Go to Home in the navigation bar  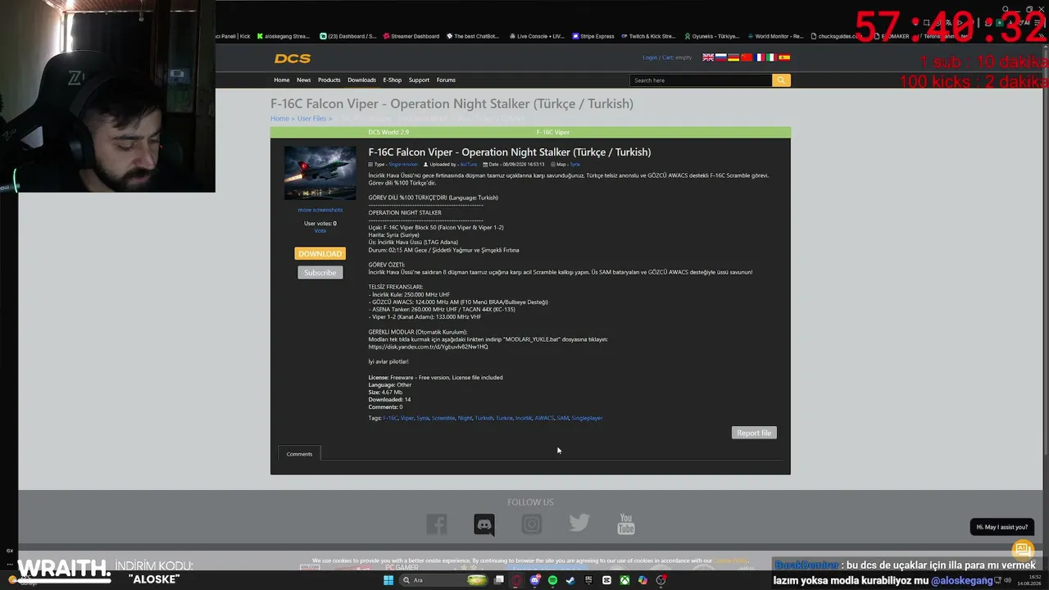[x=282, y=80]
